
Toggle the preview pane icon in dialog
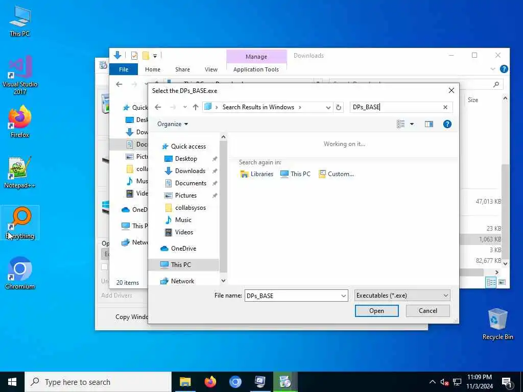pos(429,124)
